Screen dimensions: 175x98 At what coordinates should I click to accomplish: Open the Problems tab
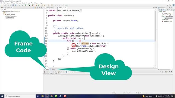point(47,72)
